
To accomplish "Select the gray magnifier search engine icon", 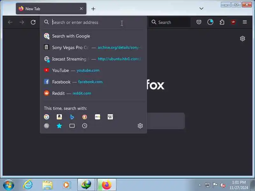I will [x=47, y=126].
